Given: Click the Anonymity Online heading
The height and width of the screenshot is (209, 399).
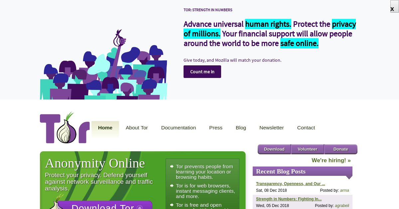Looking at the screenshot, I should [95, 163].
